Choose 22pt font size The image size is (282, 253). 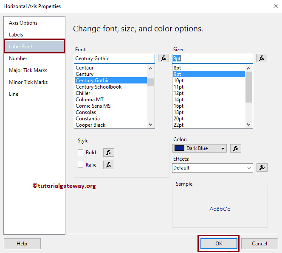[209, 125]
